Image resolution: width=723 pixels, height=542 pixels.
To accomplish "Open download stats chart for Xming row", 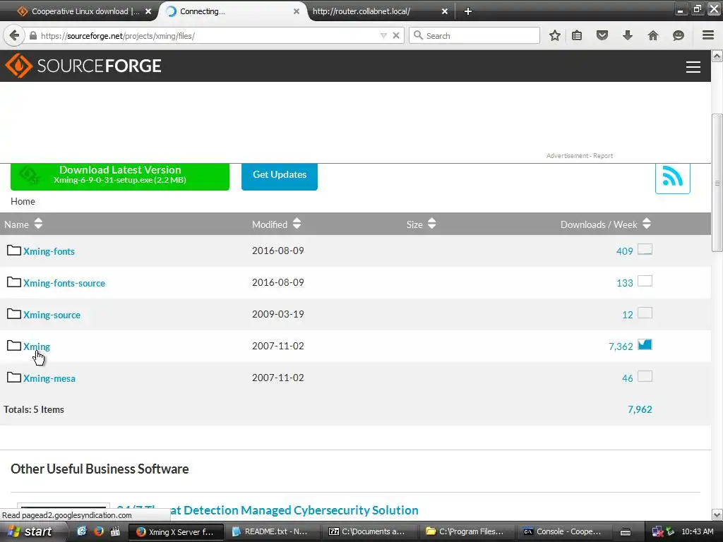I will point(645,344).
